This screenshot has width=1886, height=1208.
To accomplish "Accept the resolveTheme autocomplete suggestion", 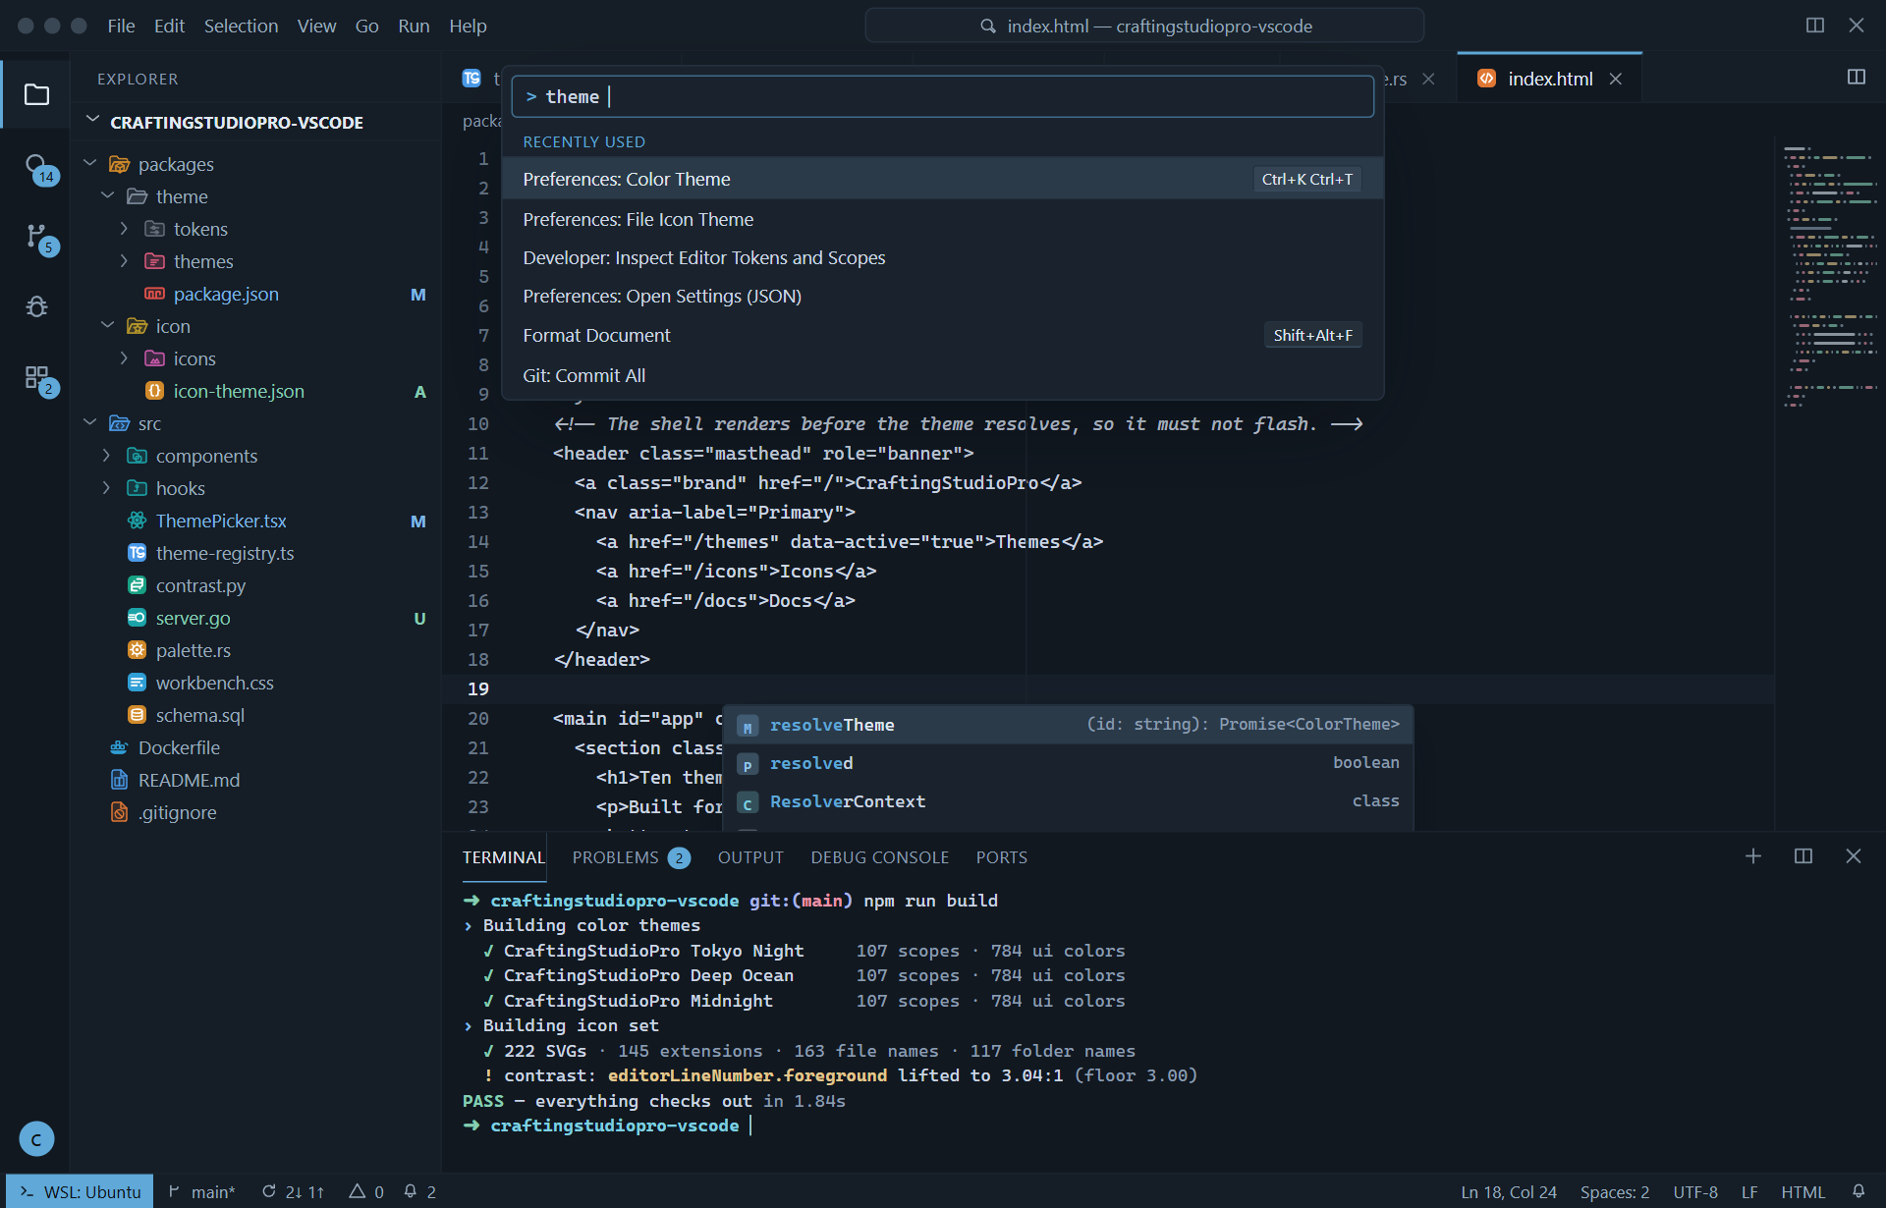I will [x=1069, y=725].
